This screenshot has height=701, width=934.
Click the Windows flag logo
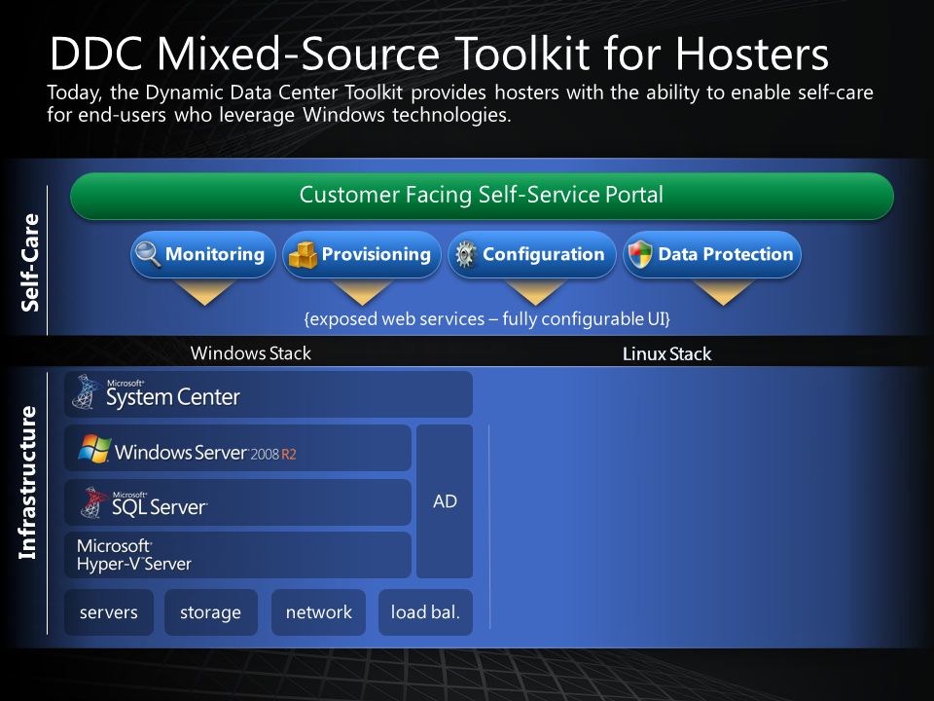click(x=94, y=449)
